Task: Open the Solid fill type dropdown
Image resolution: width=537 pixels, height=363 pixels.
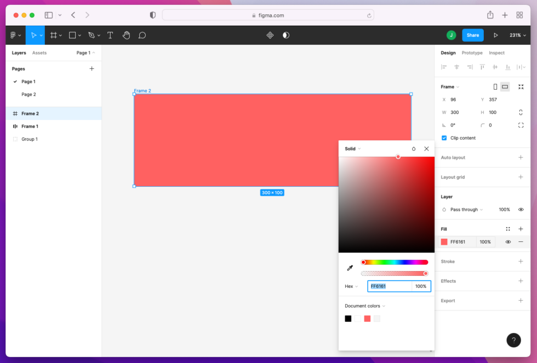Action: (x=352, y=148)
